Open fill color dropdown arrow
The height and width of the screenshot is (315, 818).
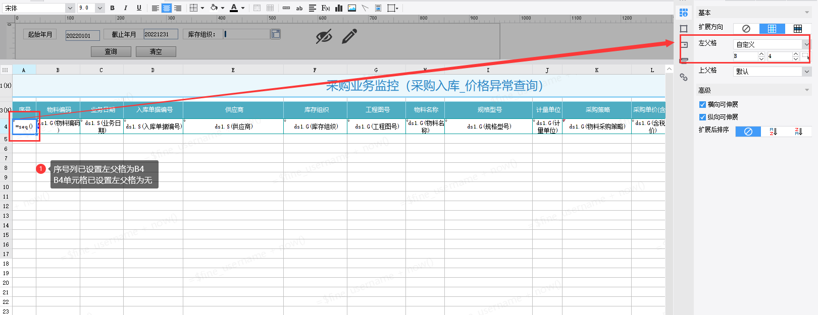click(x=223, y=8)
